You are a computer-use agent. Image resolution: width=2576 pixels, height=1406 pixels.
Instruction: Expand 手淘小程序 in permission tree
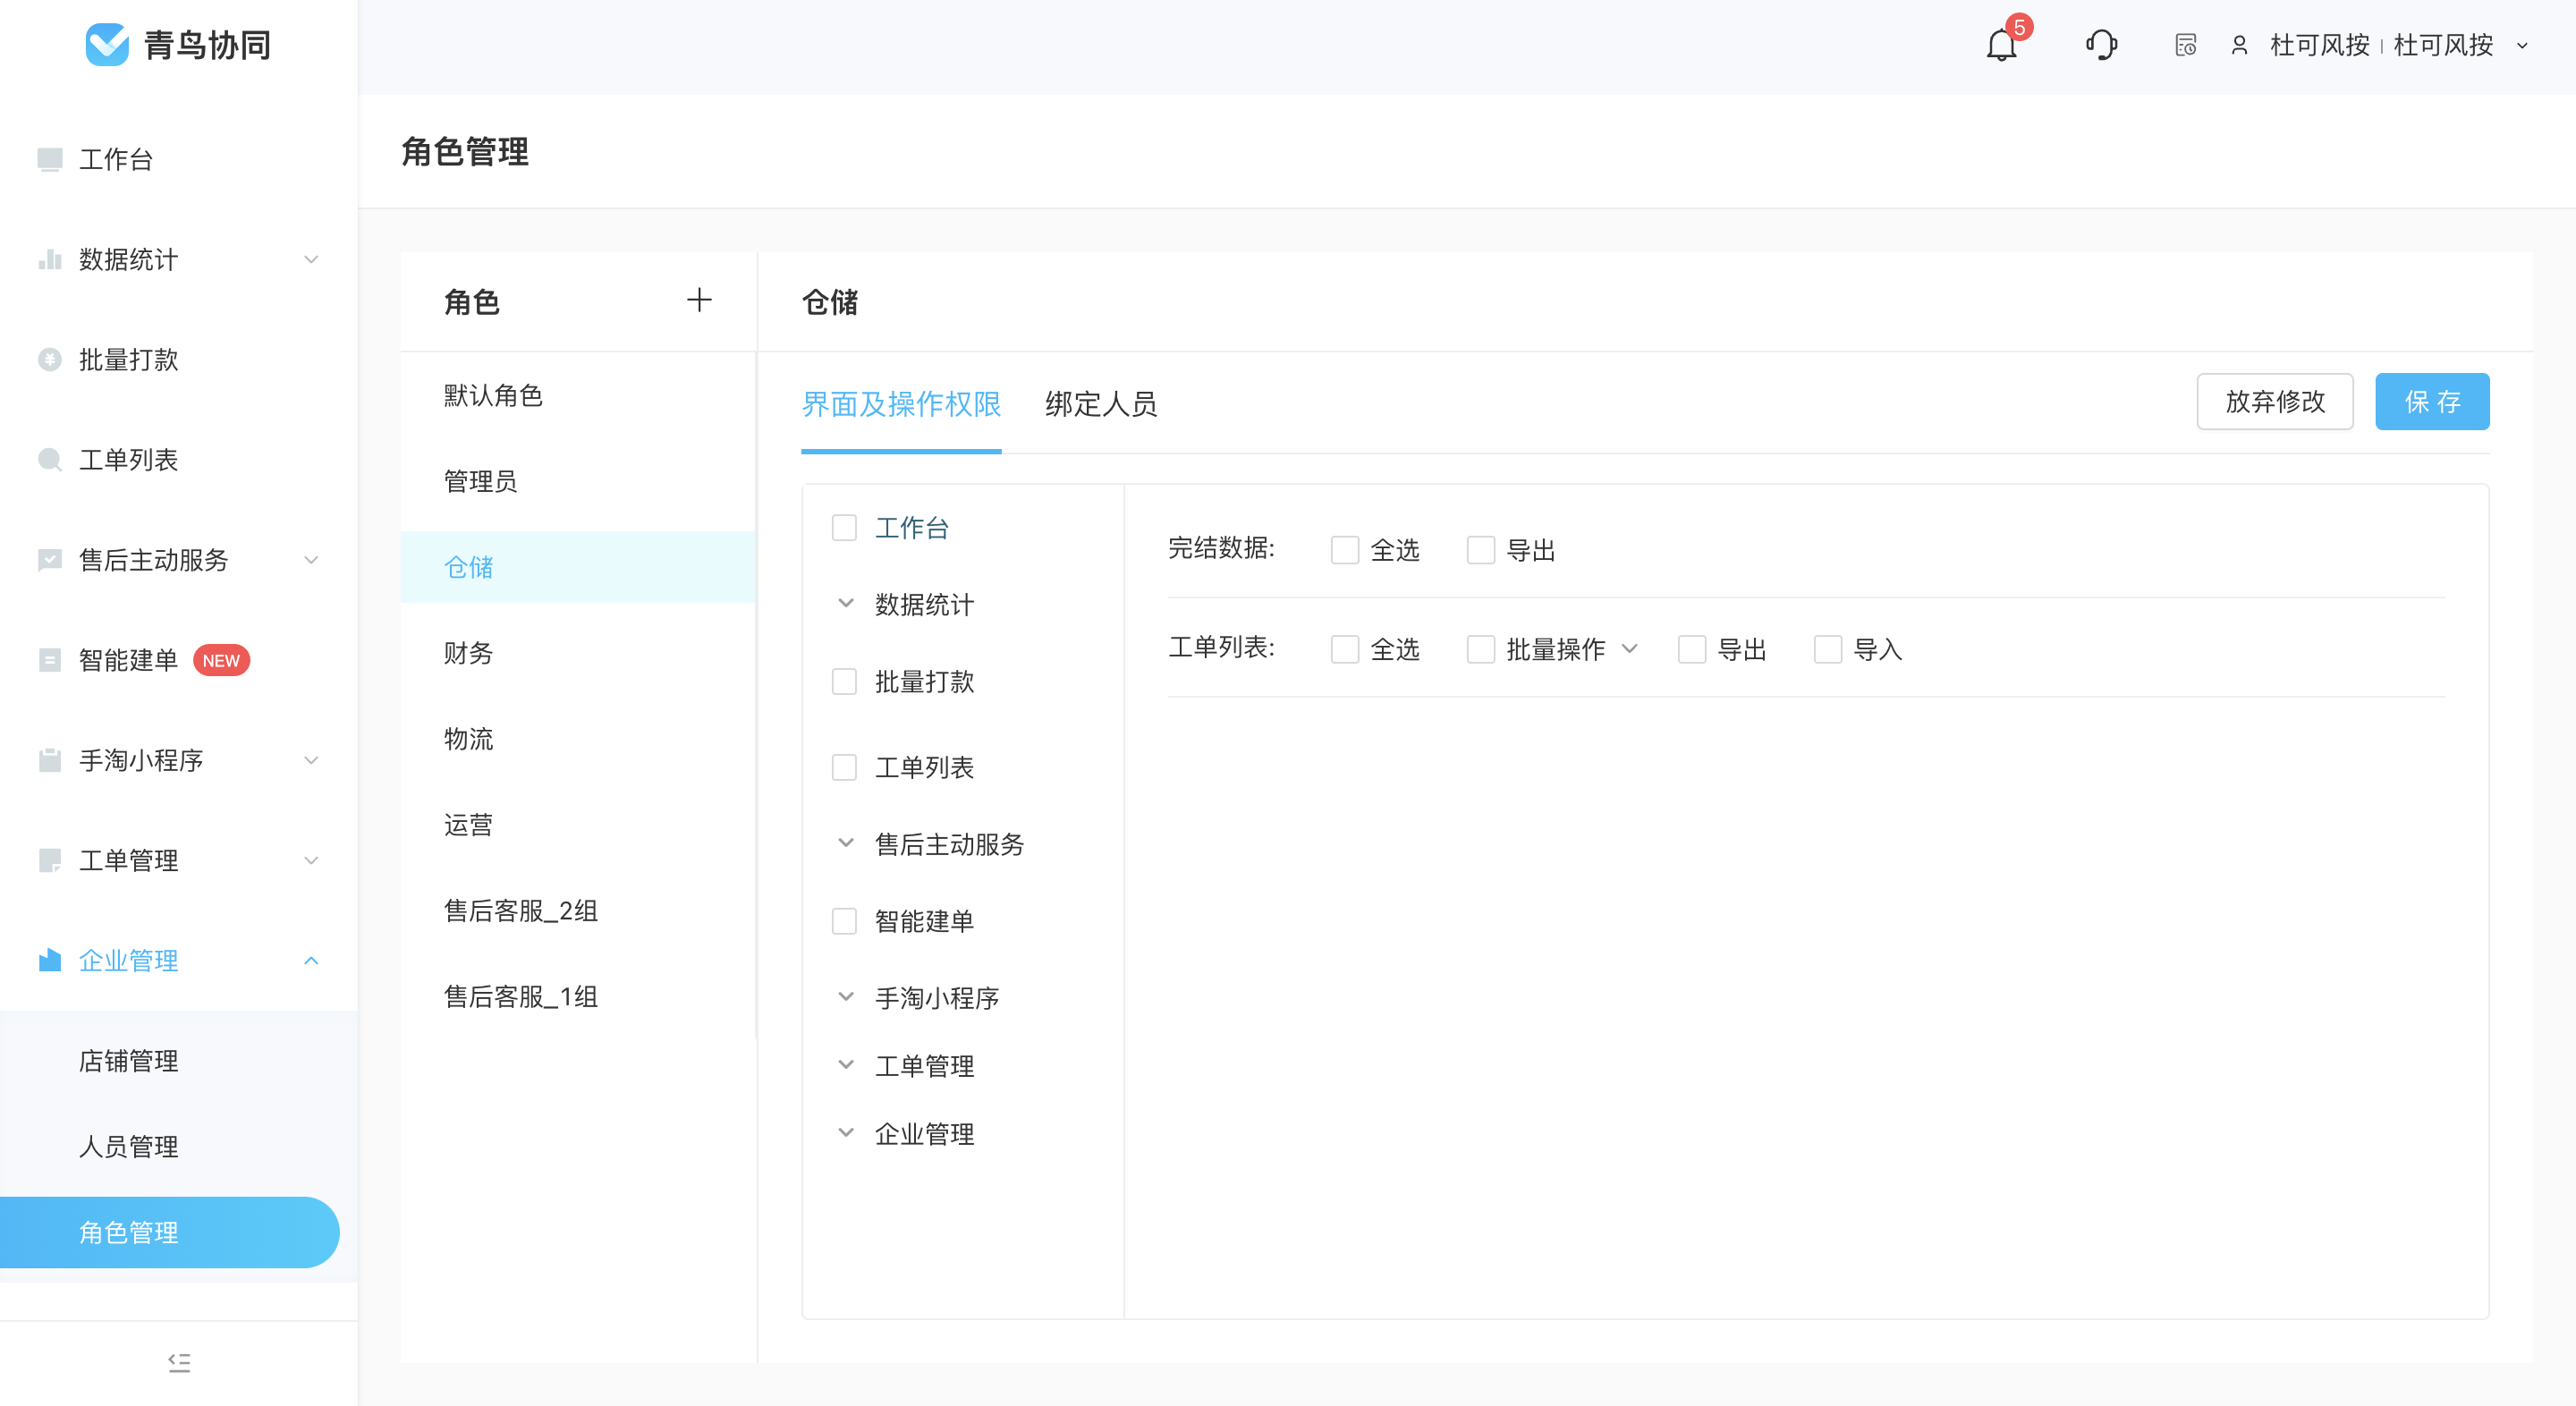845,997
